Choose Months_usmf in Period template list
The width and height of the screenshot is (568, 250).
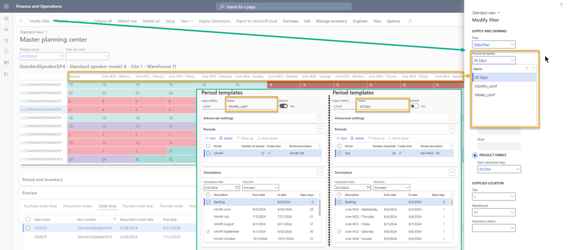click(x=486, y=86)
